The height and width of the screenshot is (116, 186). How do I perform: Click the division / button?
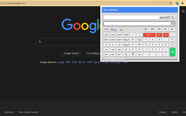point(166,40)
